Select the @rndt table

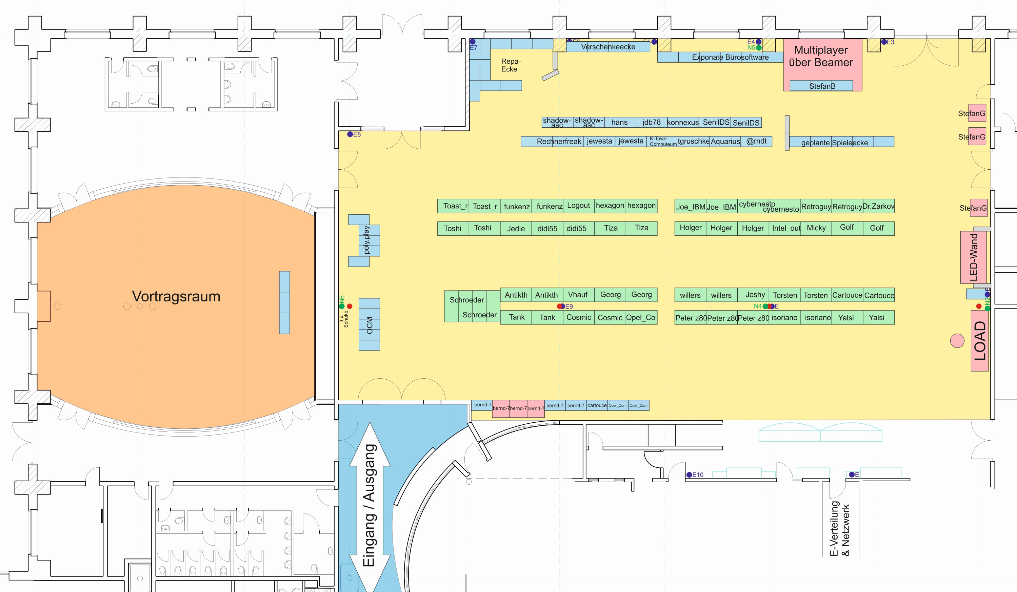click(756, 142)
